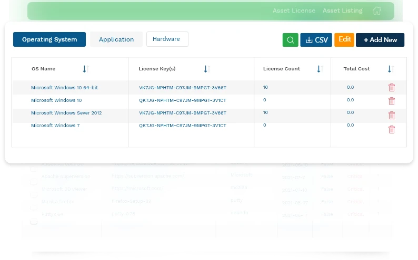The width and height of the screenshot is (418, 260).
Task: Open Asset License in the top bar
Action: 294,11
